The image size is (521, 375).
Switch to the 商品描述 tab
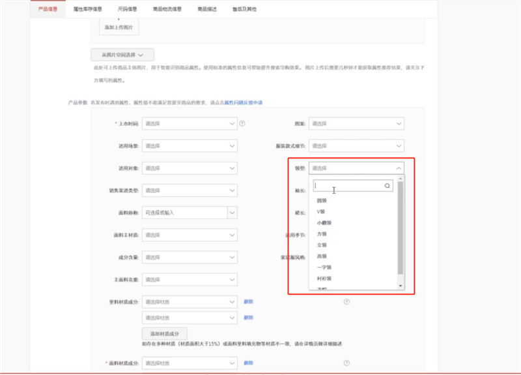pyautogui.click(x=207, y=9)
